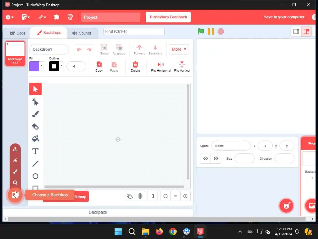
Task: Click the Copy icon
Action: [99, 67]
